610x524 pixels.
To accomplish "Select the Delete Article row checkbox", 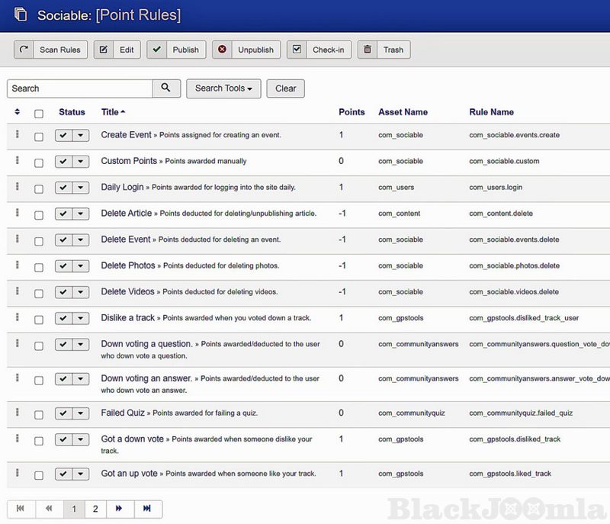I will 39,214.
